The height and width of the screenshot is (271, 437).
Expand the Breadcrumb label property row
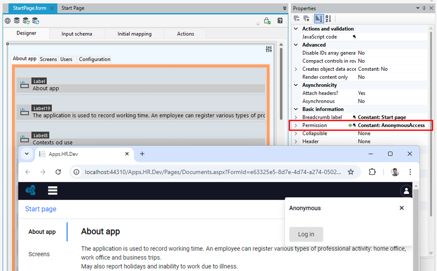[296, 117]
